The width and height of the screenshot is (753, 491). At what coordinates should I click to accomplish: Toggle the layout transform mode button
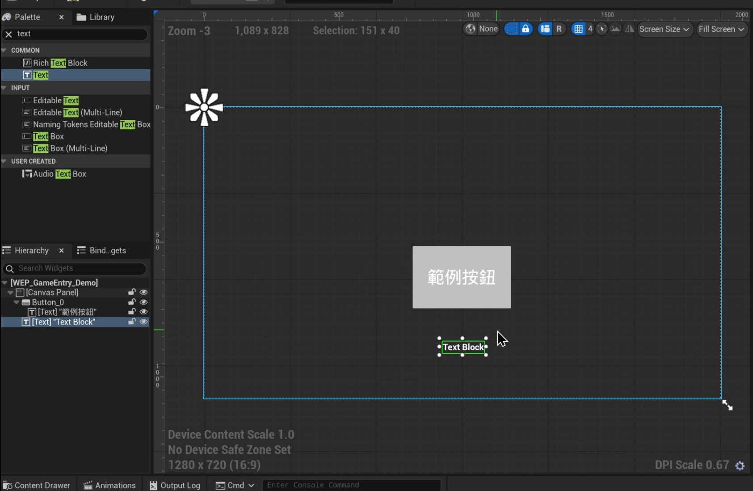point(545,29)
